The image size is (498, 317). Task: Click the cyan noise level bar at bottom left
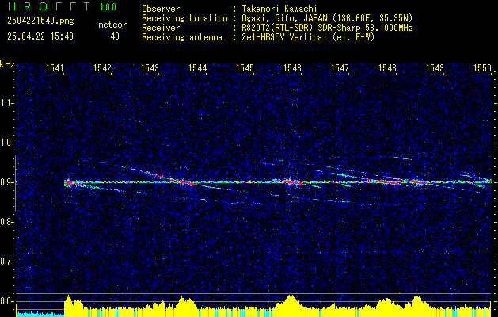[x=40, y=314]
